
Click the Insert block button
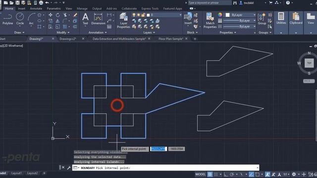tap(188, 19)
